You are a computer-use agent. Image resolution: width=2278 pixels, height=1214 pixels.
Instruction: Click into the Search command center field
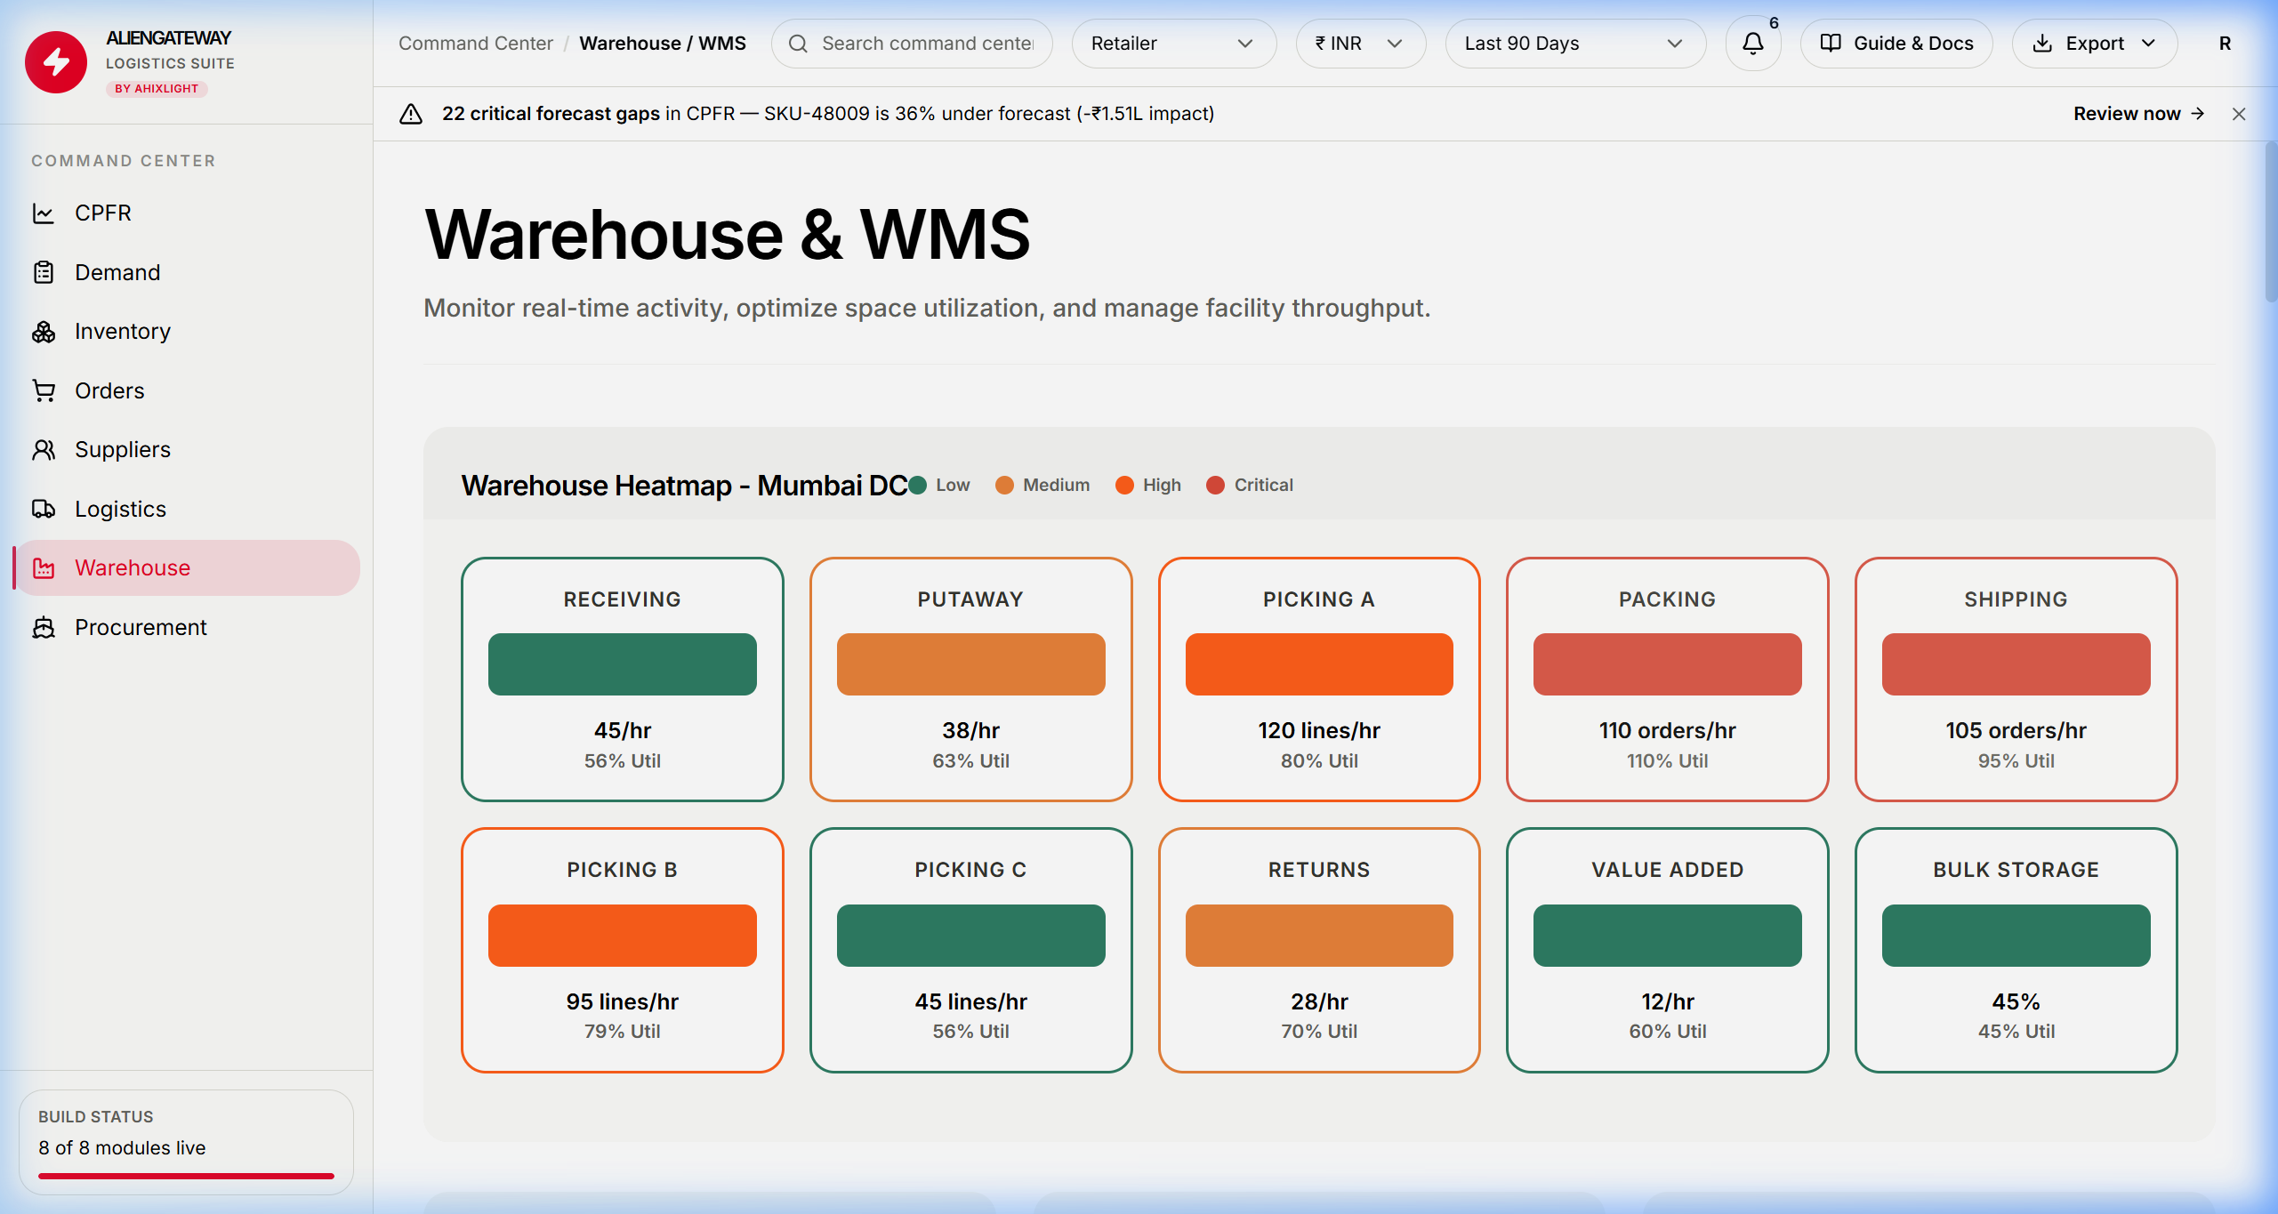(x=912, y=44)
